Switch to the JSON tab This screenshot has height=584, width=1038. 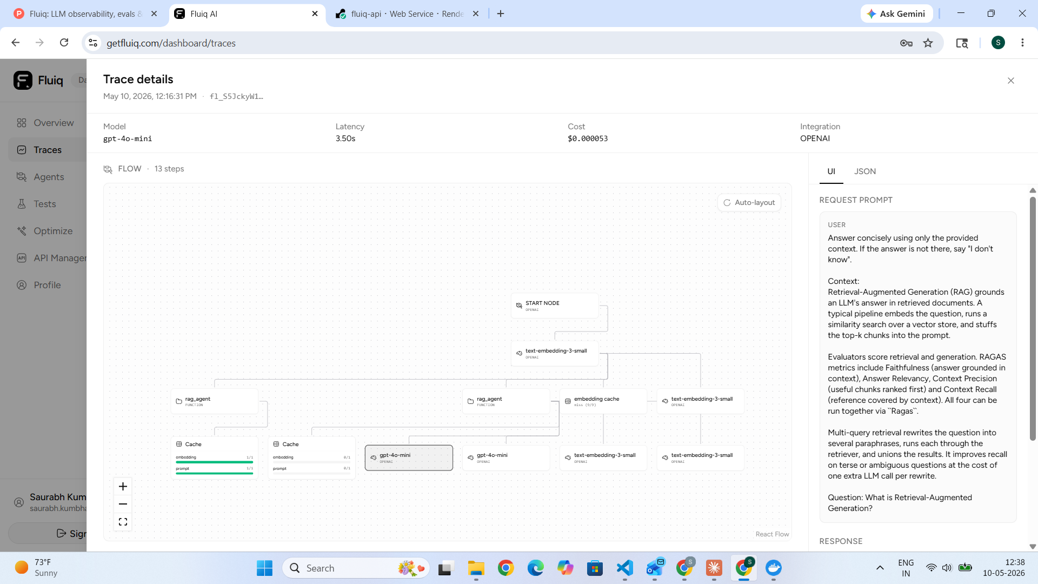tap(864, 171)
